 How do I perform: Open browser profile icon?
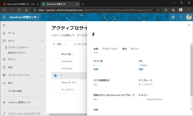point(181,10)
